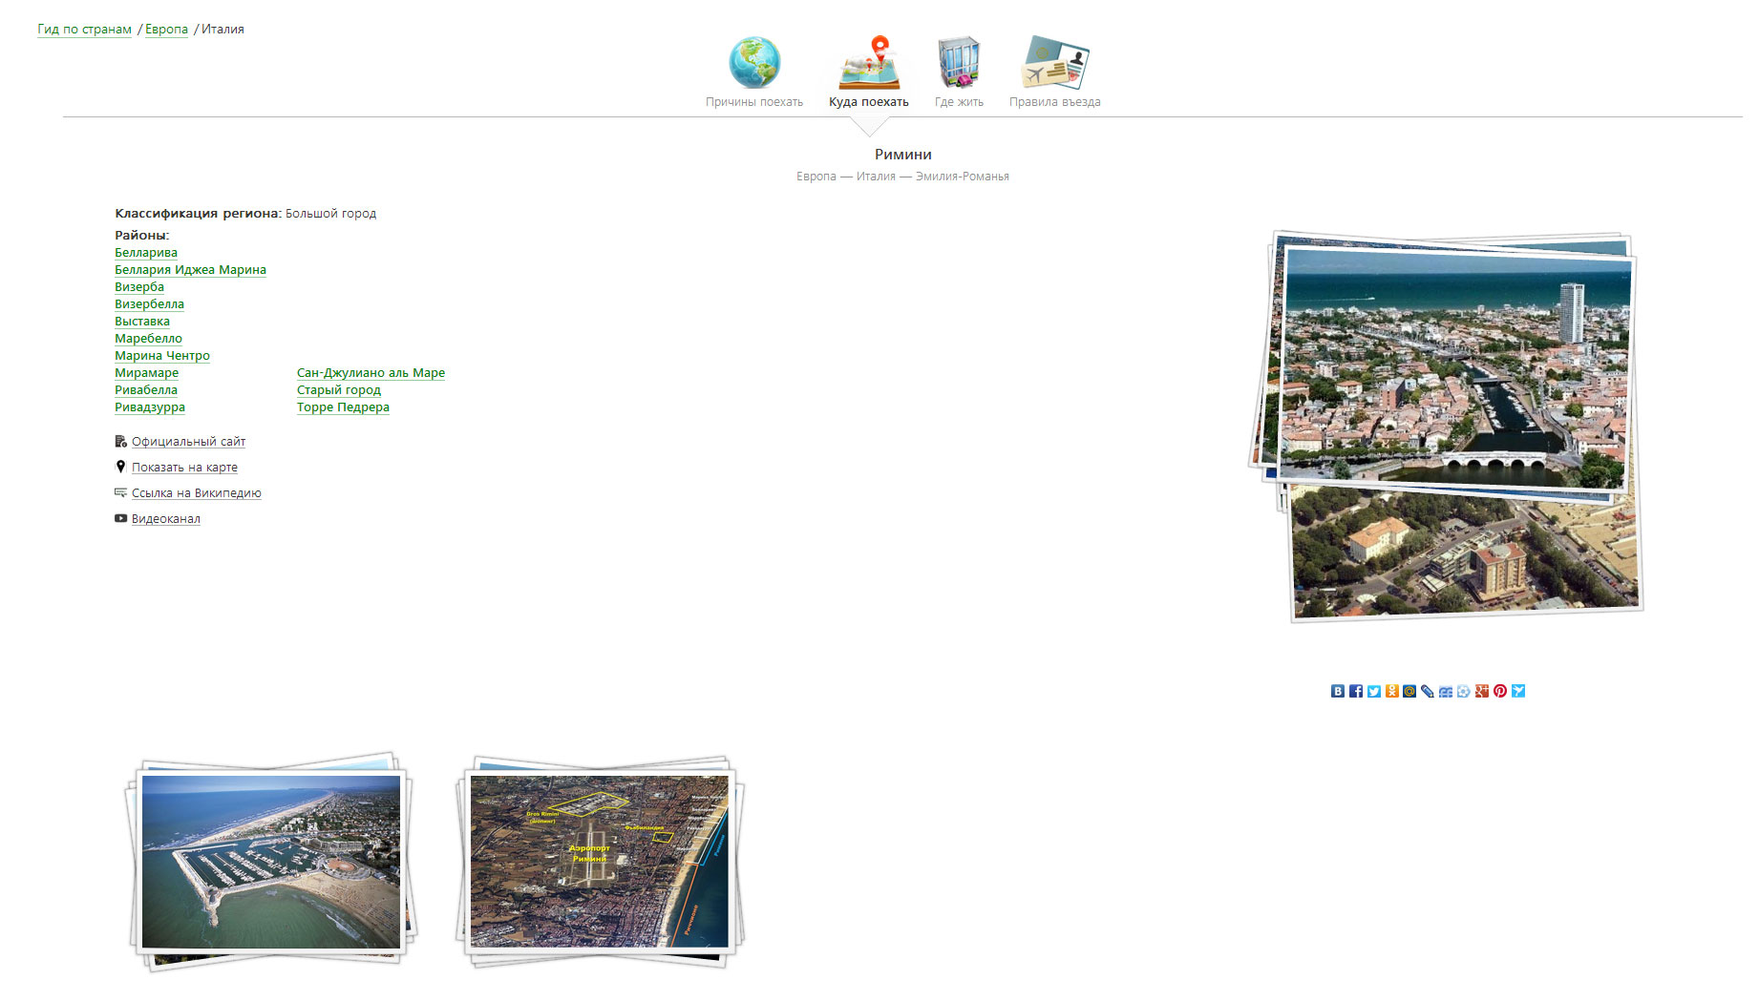Viewport: 1759px width, 1001px height.
Task: Open the Rimini marina aerial photo stack
Action: 271,862
